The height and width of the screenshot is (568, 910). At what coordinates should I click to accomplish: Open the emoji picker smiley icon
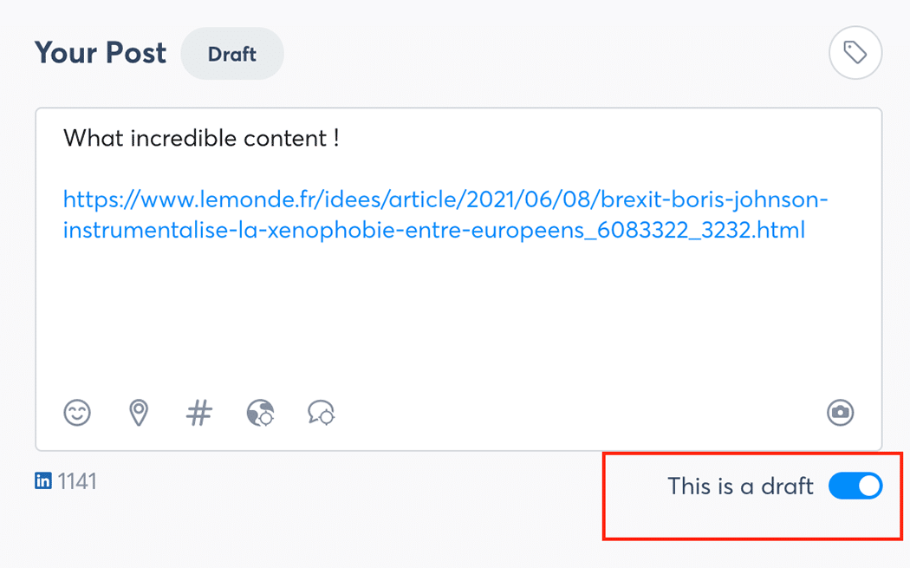[x=77, y=413]
